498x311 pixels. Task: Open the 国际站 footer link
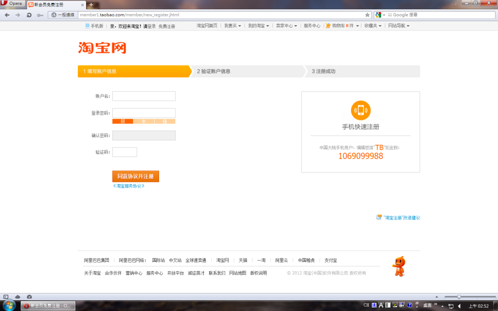coord(159,260)
